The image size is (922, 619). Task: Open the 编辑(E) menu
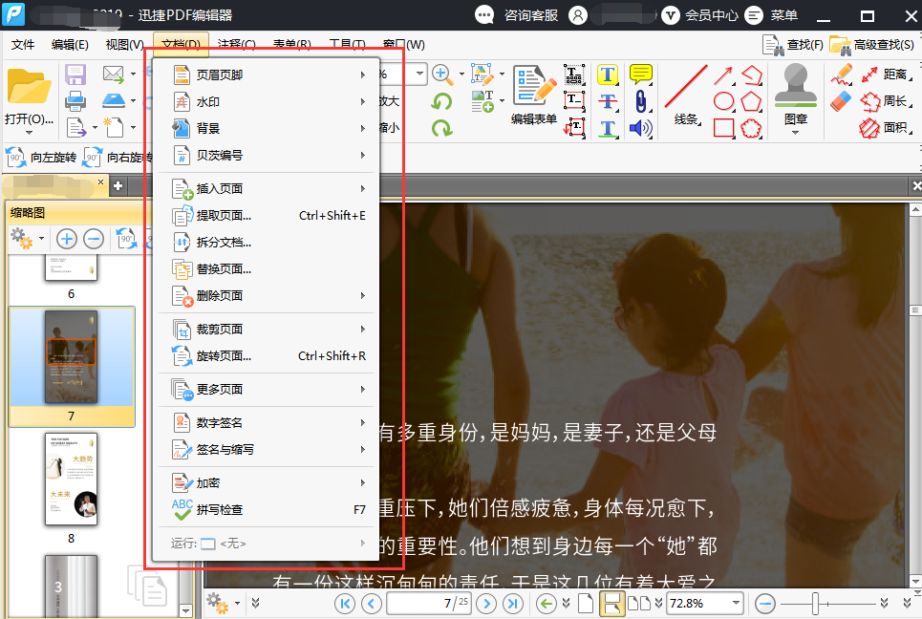(70, 45)
